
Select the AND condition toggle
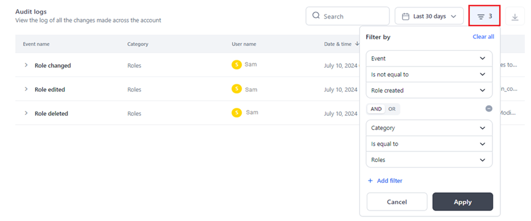click(376, 109)
